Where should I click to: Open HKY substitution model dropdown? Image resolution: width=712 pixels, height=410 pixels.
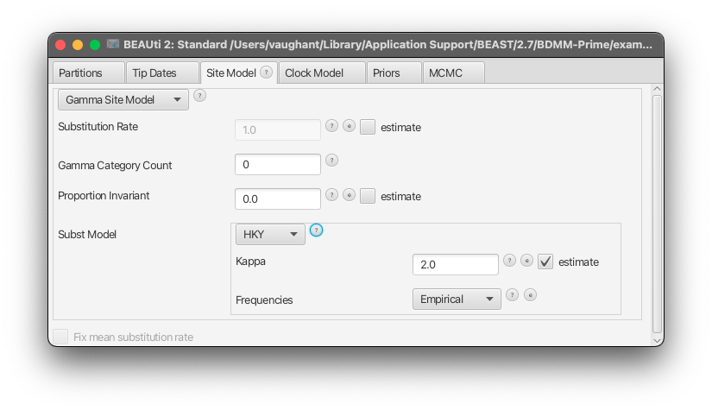click(270, 234)
